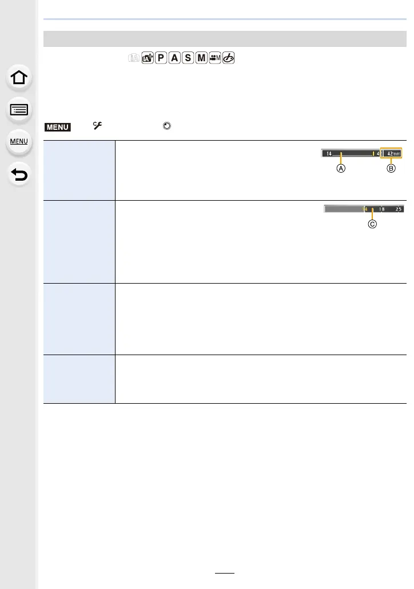Viewport: 414px width, 589px height.
Task: Click the M manual exposure mode icon
Action: point(201,58)
